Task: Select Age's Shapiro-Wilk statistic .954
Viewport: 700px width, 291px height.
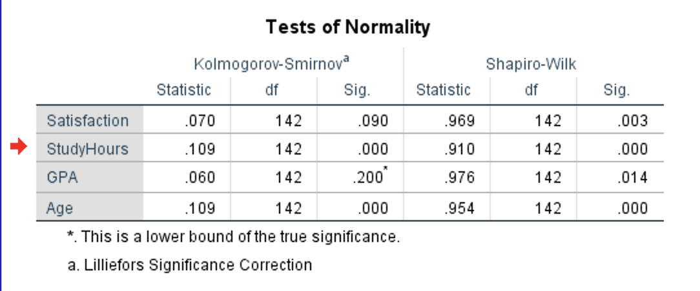Action: pyautogui.click(x=459, y=208)
